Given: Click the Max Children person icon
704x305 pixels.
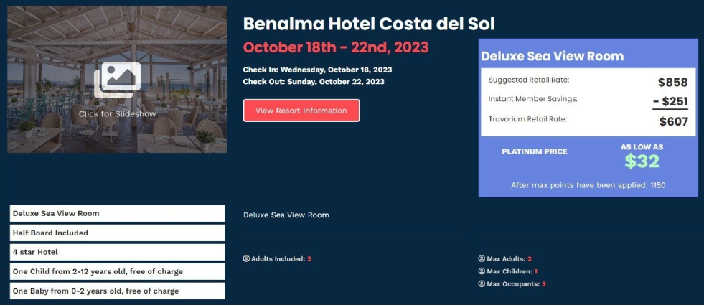Looking at the screenshot, I should point(482,271).
